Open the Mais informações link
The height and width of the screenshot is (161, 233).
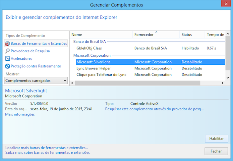(20, 114)
